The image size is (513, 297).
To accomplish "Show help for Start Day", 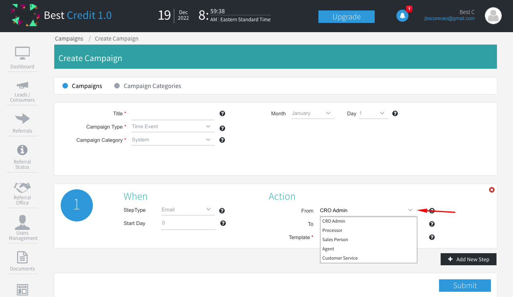I will pyautogui.click(x=223, y=223).
